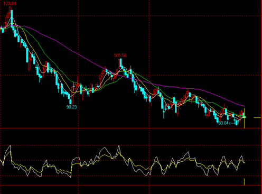Click the red bottom border line of indicator panel

click(130, 186)
